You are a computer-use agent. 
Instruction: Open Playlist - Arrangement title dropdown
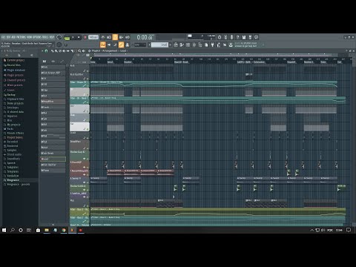click(109, 51)
